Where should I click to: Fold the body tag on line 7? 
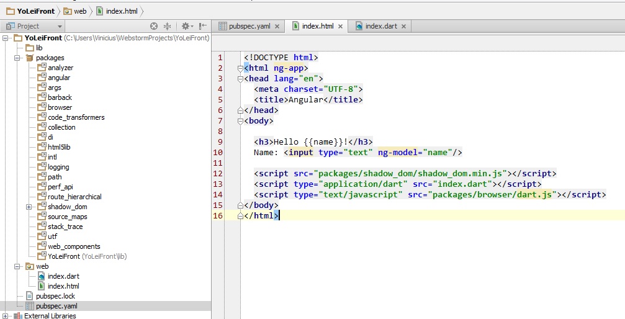pyautogui.click(x=240, y=121)
